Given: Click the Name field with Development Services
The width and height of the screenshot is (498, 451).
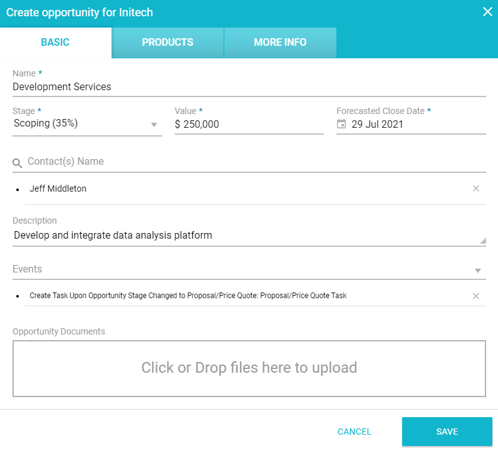Looking at the screenshot, I should [x=249, y=87].
